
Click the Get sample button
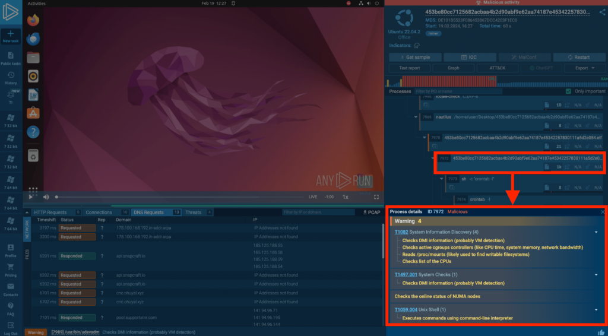coord(415,58)
